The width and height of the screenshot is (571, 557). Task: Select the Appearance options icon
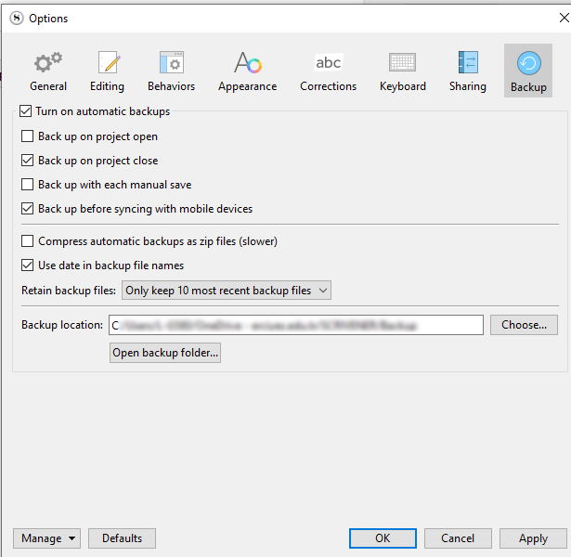(x=247, y=71)
